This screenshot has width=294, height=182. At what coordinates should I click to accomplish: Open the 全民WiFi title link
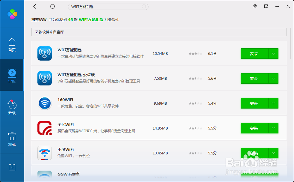pos(66,124)
